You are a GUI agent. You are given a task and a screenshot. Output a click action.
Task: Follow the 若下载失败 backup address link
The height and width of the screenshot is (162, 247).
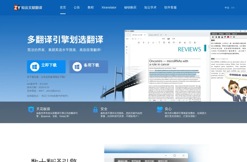[46, 77]
